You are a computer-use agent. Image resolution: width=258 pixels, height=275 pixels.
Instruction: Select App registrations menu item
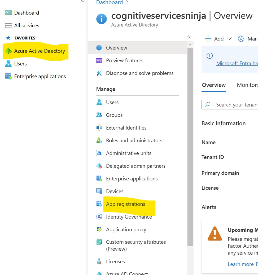(125, 204)
